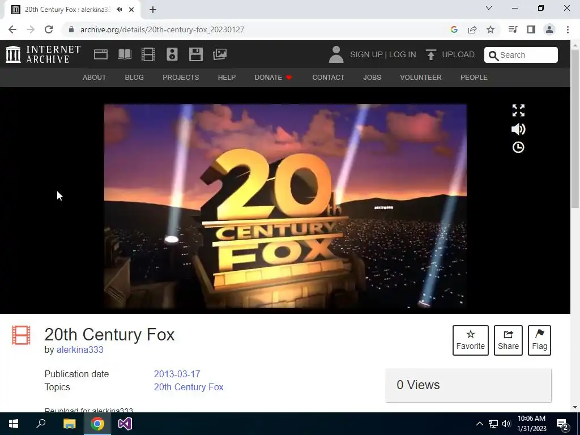Click the upload arrow icon

click(430, 55)
